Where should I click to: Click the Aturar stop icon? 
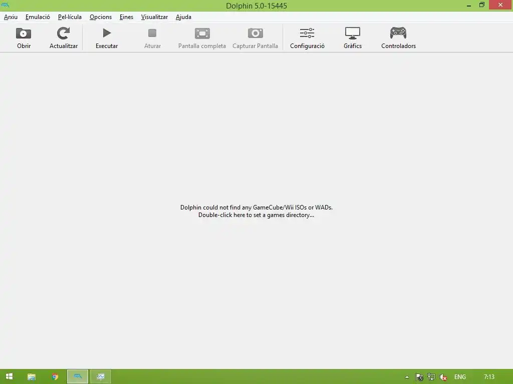(x=152, y=33)
